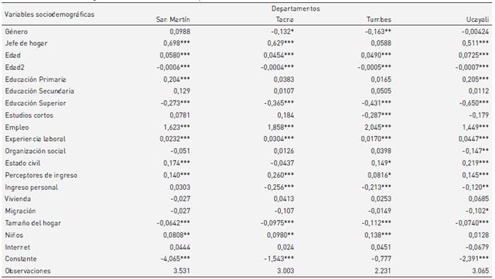Select the Variables sociodemográficas header
This screenshot has width=495, height=279.
[x=49, y=14]
